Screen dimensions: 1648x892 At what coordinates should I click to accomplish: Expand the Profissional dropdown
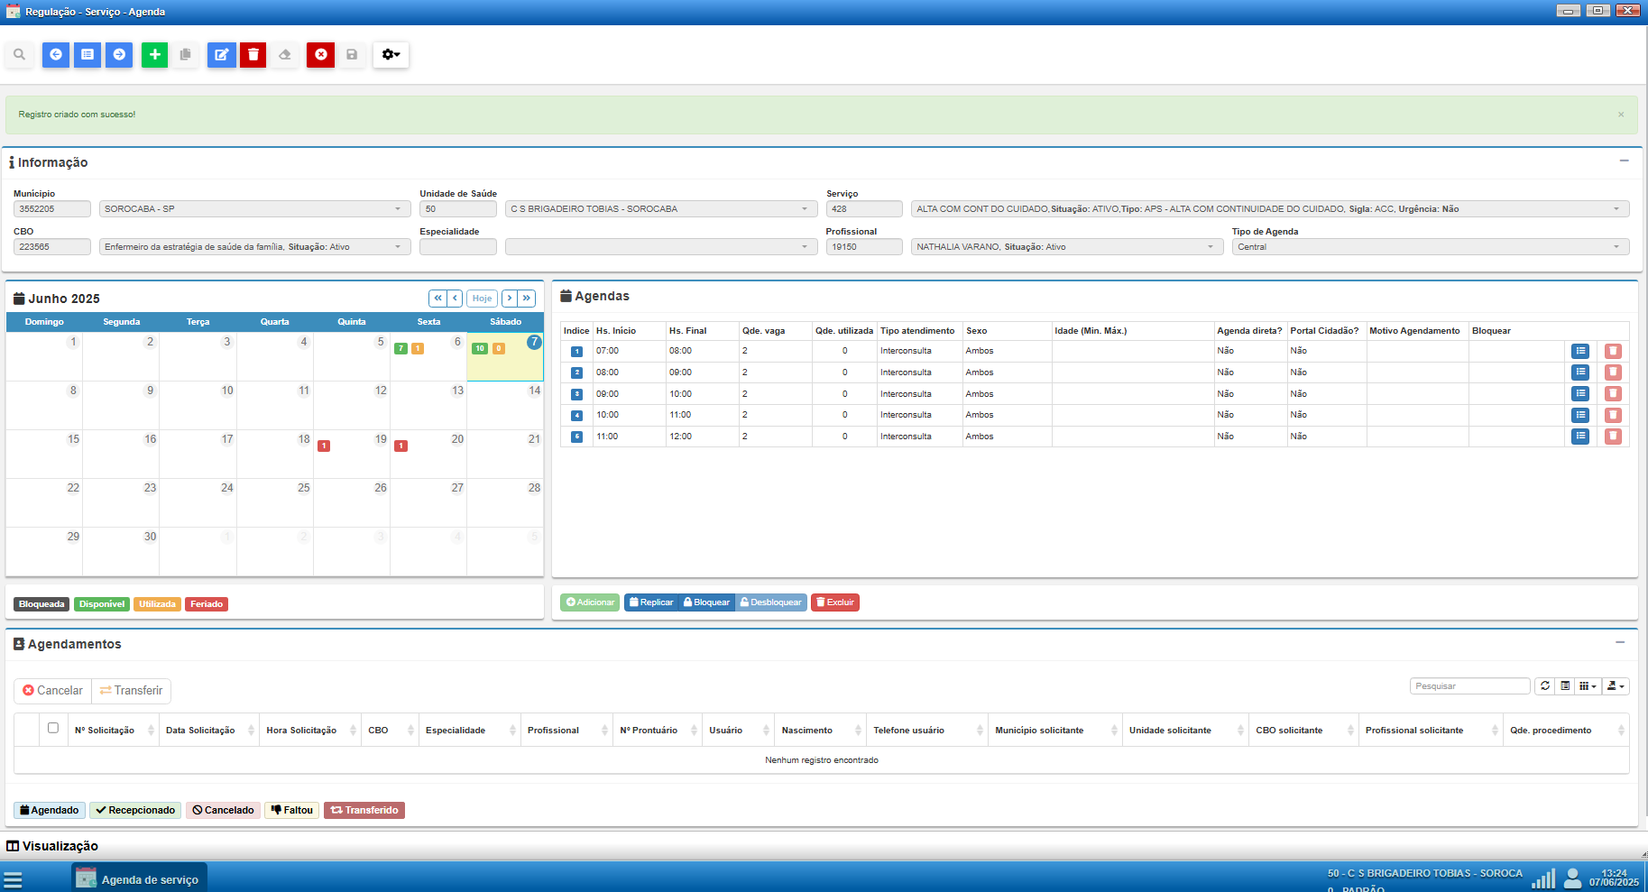click(1210, 247)
